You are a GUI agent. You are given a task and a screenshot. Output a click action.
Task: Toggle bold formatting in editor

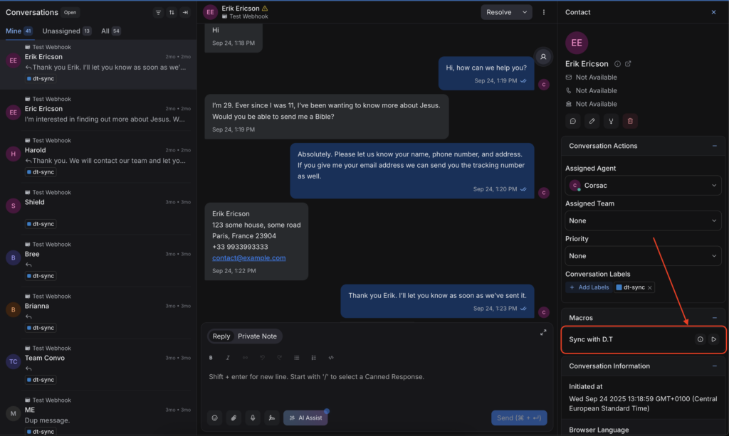point(211,358)
